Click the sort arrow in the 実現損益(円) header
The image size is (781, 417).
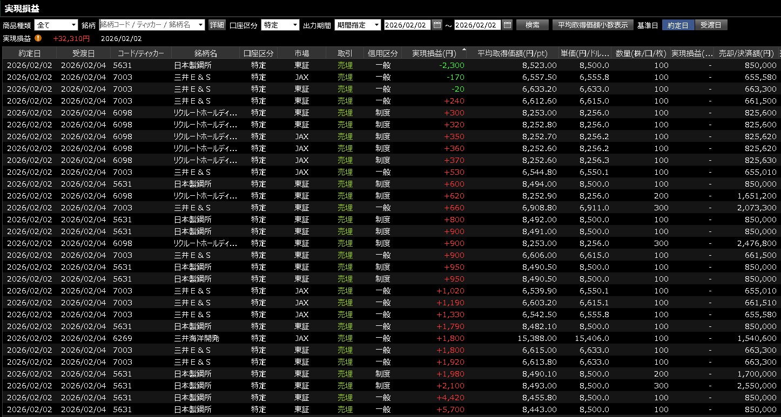[x=463, y=50]
